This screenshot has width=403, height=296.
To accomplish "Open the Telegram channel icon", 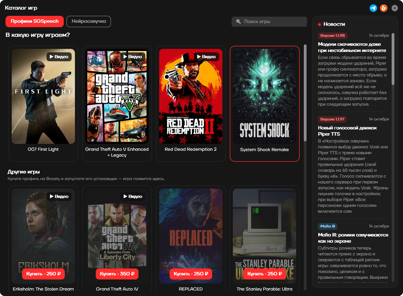I will [x=373, y=8].
